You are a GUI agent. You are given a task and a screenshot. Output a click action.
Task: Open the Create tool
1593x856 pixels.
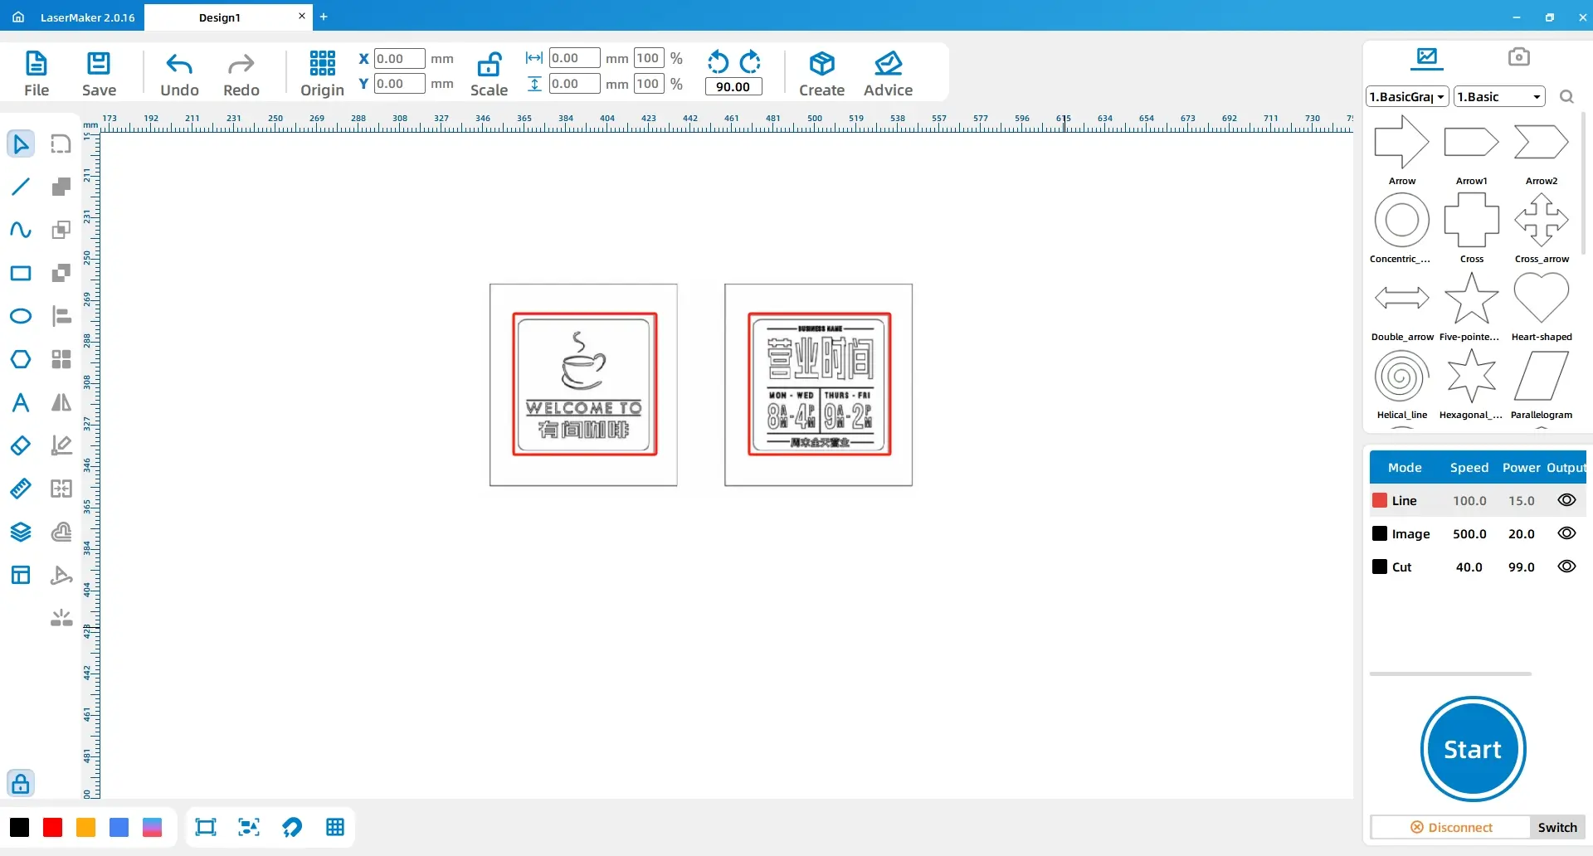coord(821,75)
